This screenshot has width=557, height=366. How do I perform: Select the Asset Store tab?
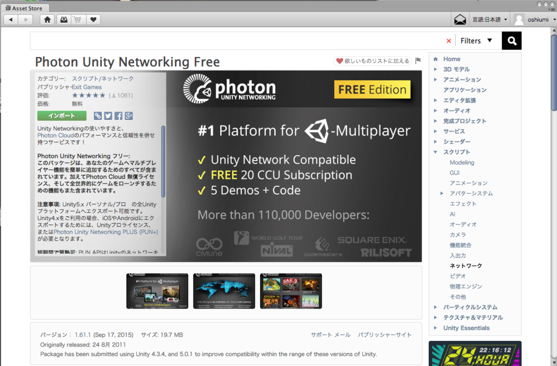tap(24, 8)
